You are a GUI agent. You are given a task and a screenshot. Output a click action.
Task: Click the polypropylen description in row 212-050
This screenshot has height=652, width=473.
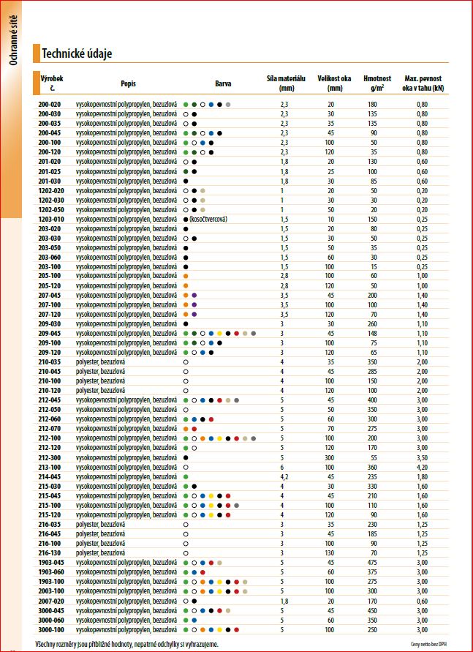pos(126,410)
